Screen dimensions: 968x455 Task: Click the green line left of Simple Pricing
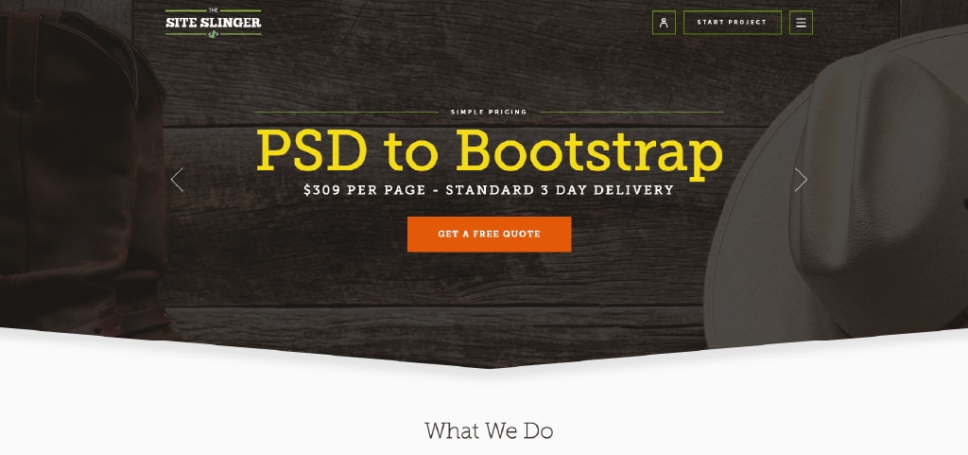click(x=347, y=113)
